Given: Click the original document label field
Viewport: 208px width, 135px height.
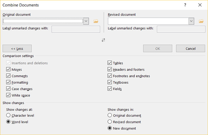Looking at the screenshot, I should click(76, 29).
